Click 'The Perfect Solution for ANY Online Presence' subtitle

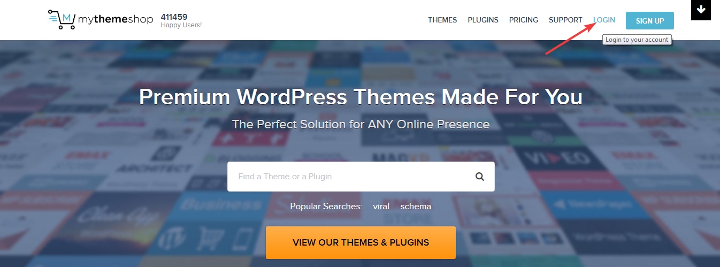361,124
